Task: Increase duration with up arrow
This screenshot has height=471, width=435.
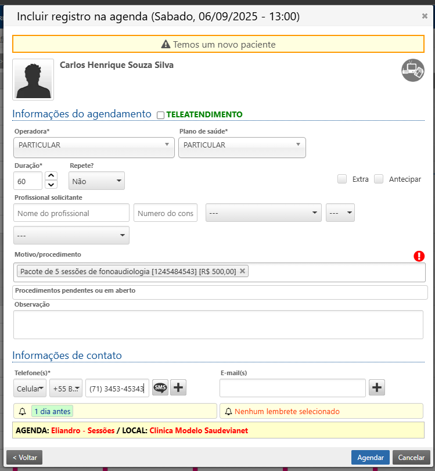Action: coord(51,175)
